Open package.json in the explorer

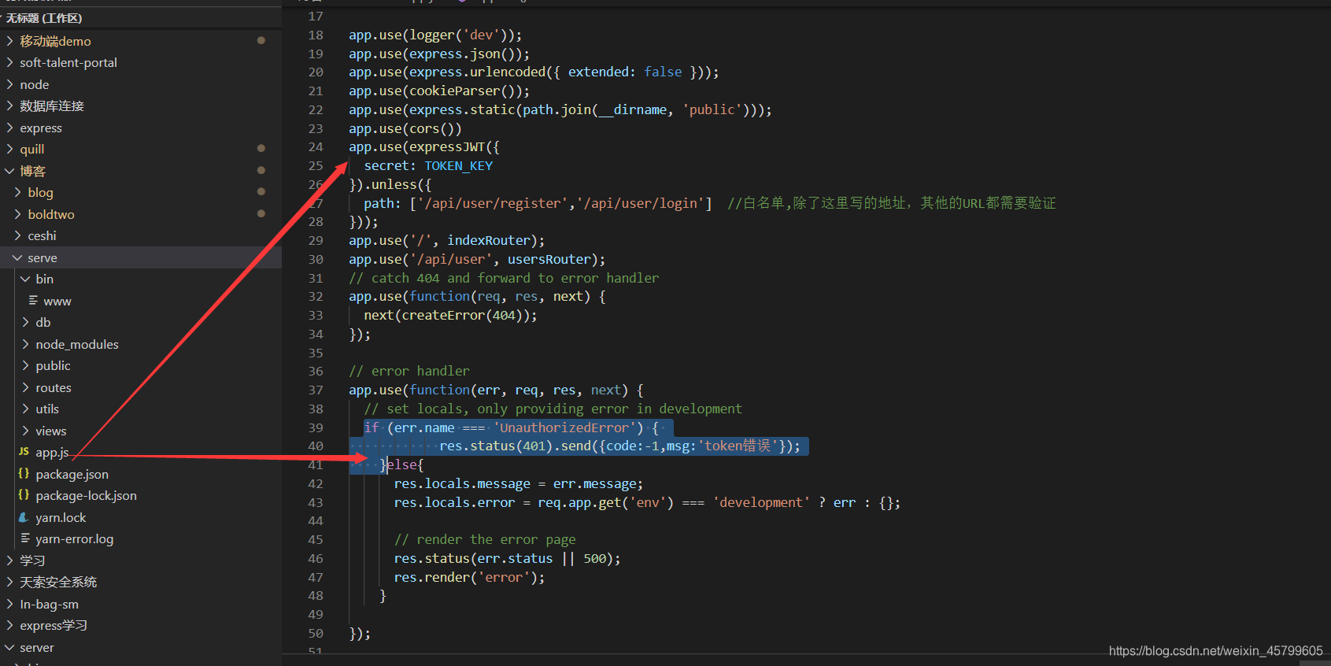click(72, 474)
